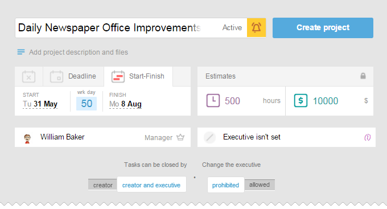This screenshot has height=209, width=387.
Task: Click William Baker's avatar
Action: click(x=27, y=138)
